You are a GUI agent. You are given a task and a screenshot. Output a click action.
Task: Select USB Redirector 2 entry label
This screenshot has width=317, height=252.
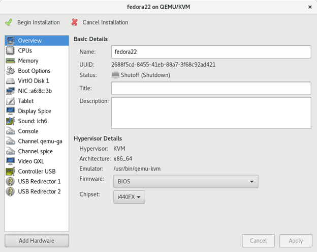point(39,191)
